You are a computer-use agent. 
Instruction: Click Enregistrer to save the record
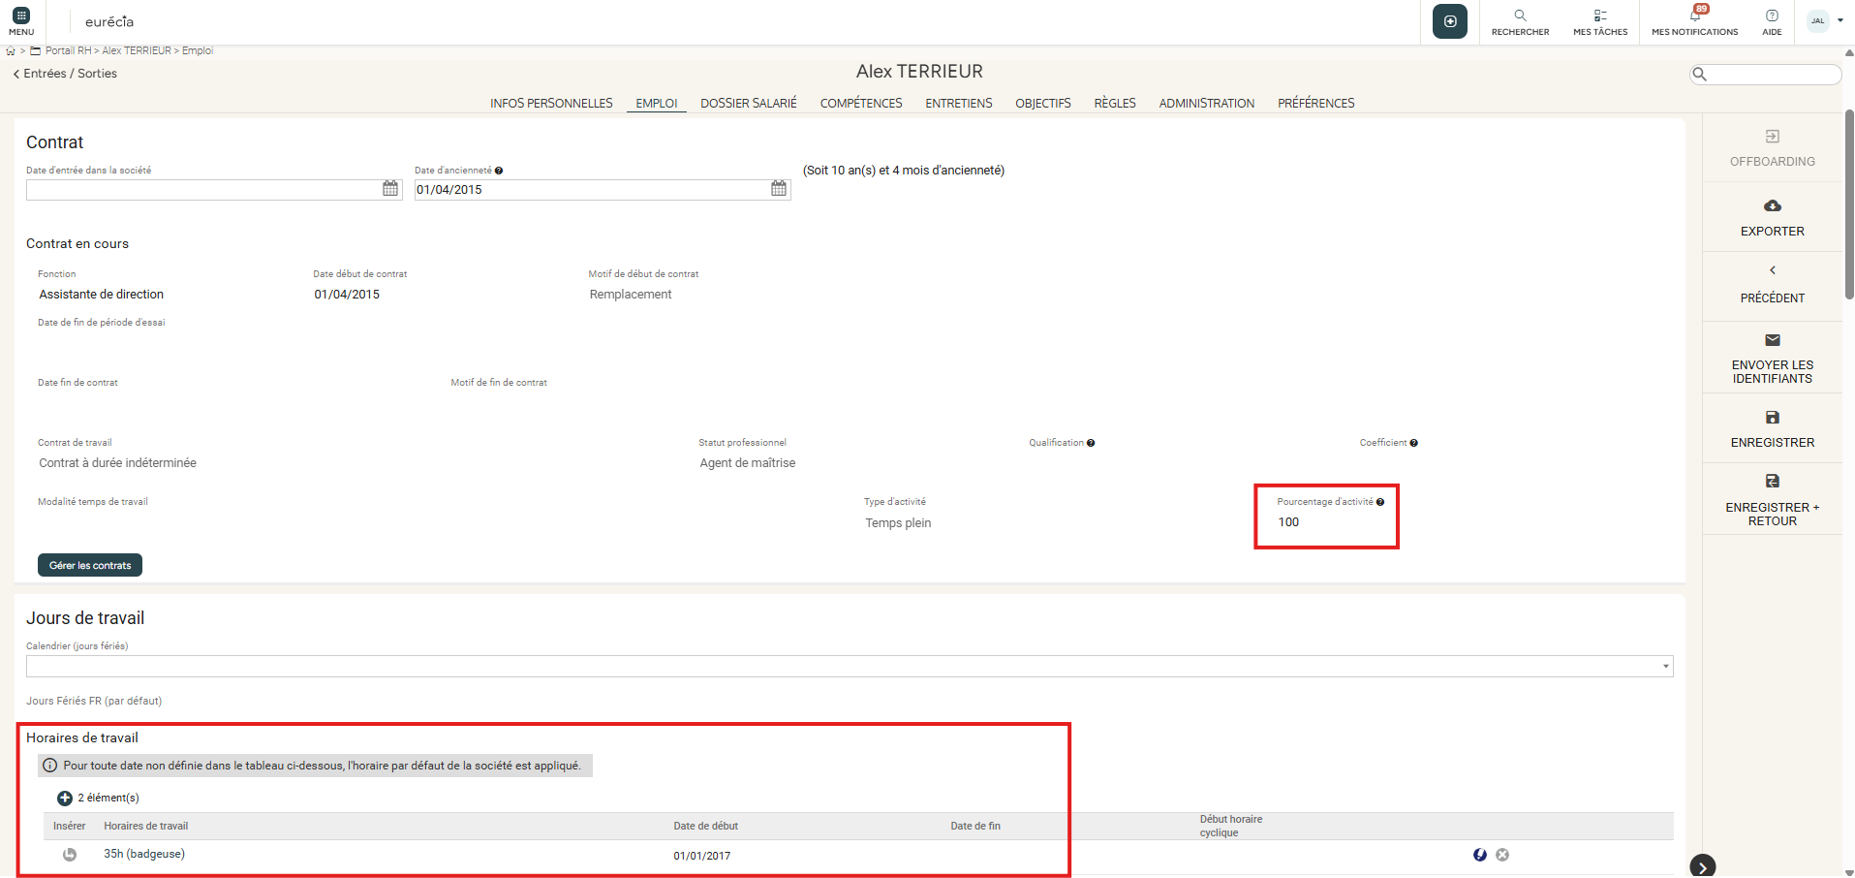pos(1772,428)
